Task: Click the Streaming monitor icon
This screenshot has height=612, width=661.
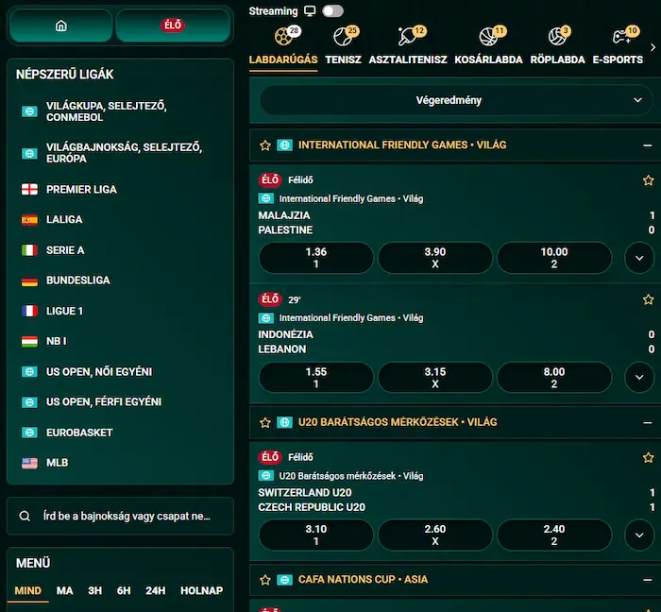Action: point(310,11)
